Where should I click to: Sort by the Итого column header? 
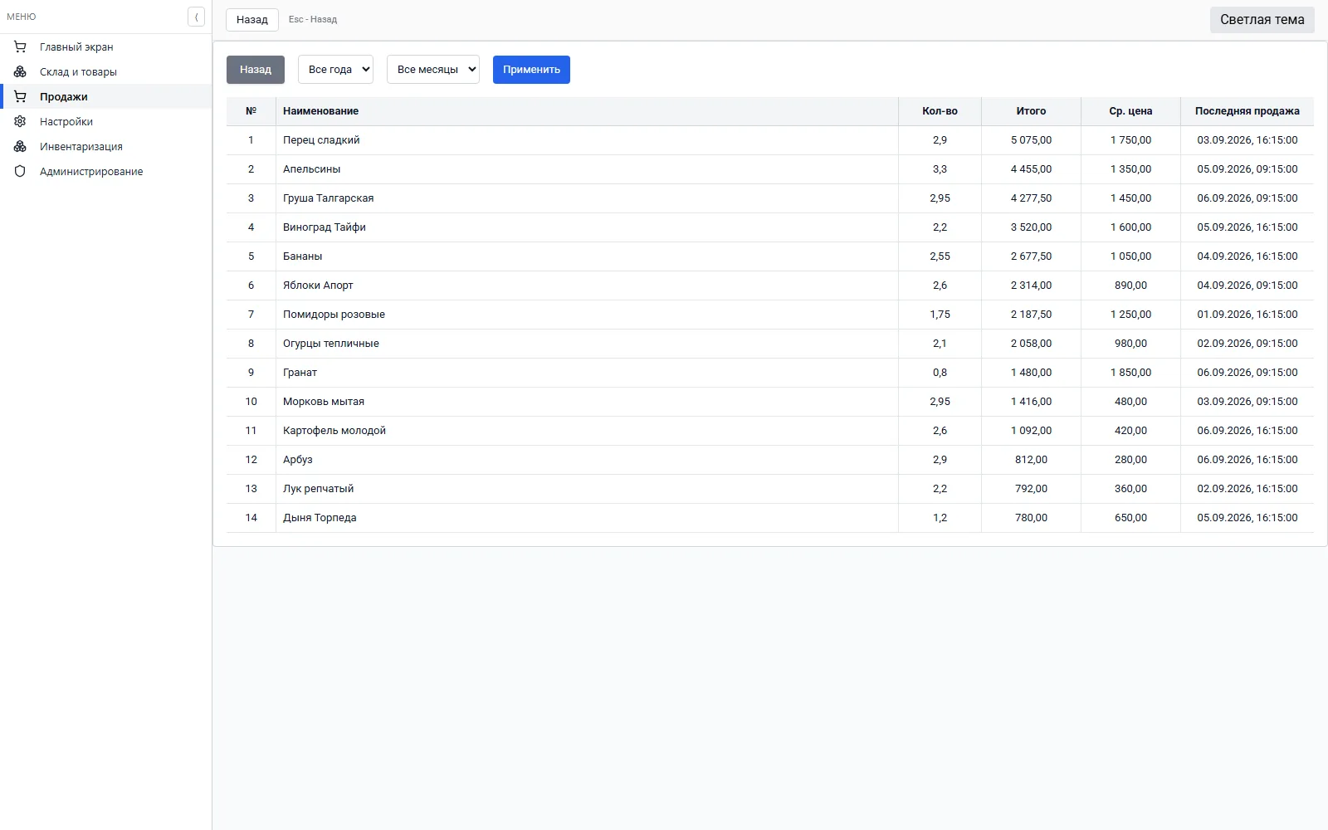[x=1031, y=111]
